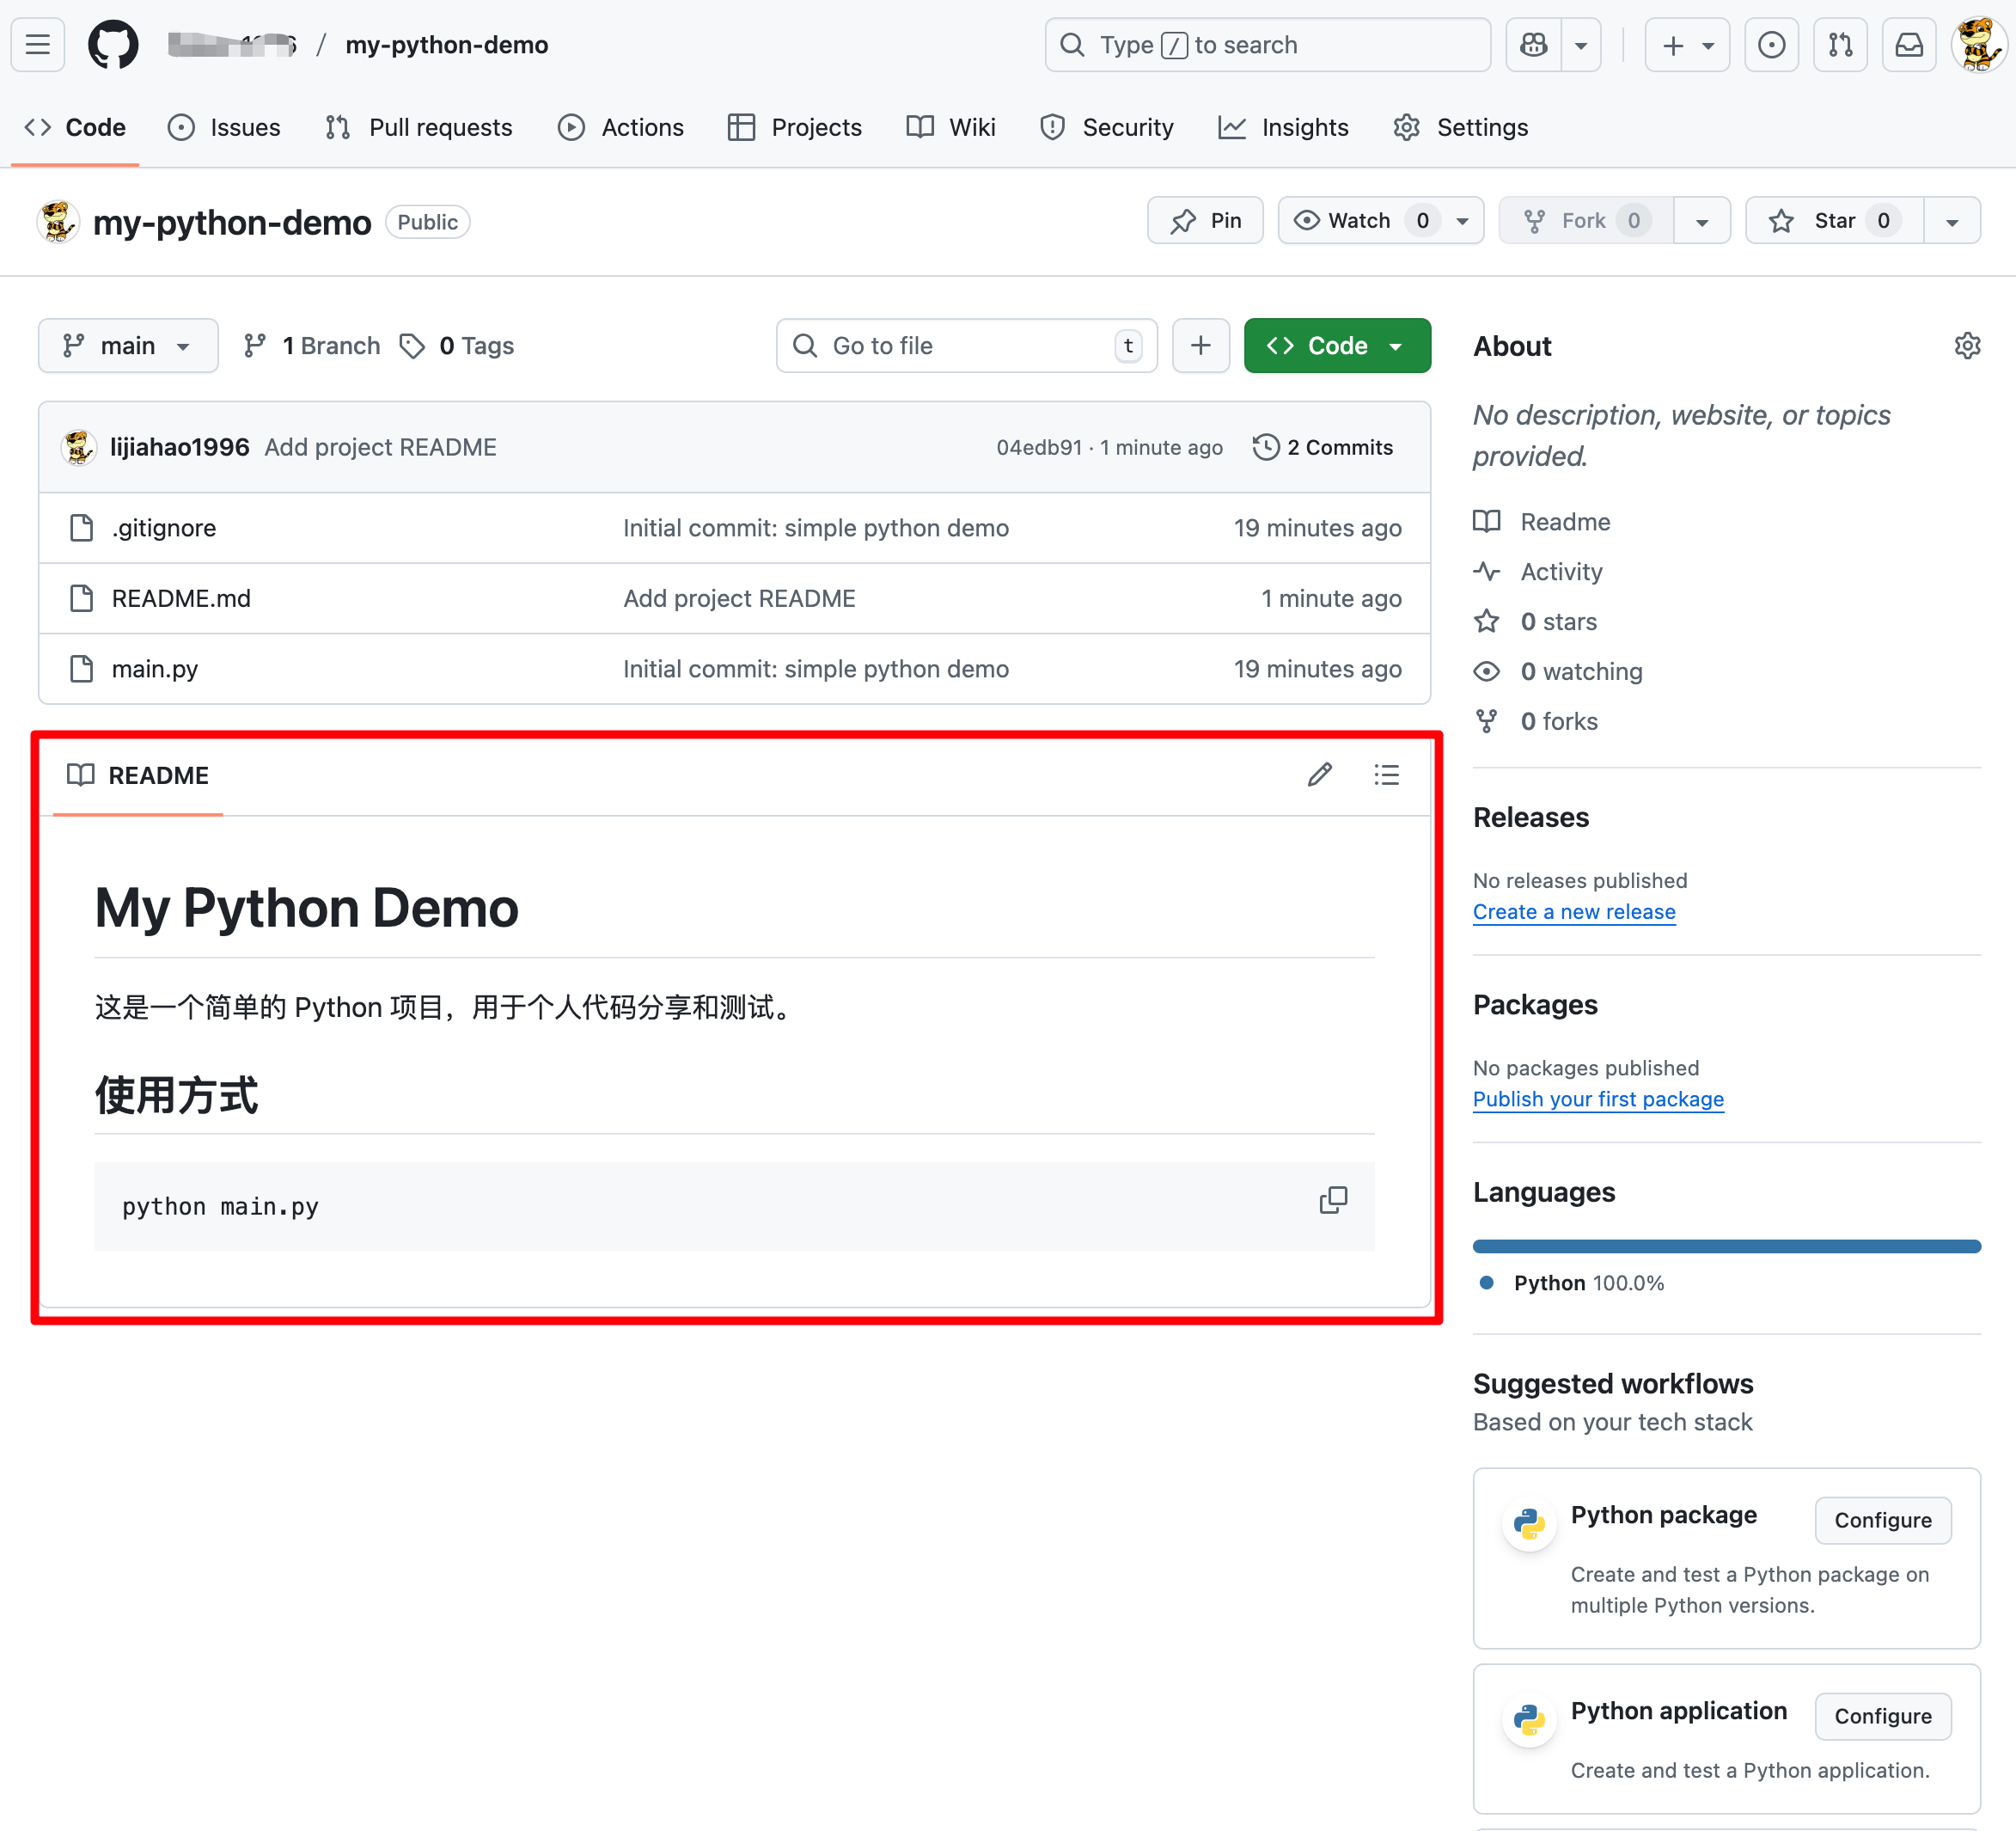Image resolution: width=2016 pixels, height=1831 pixels.
Task: Open the About settings gear icon
Action: click(1967, 346)
